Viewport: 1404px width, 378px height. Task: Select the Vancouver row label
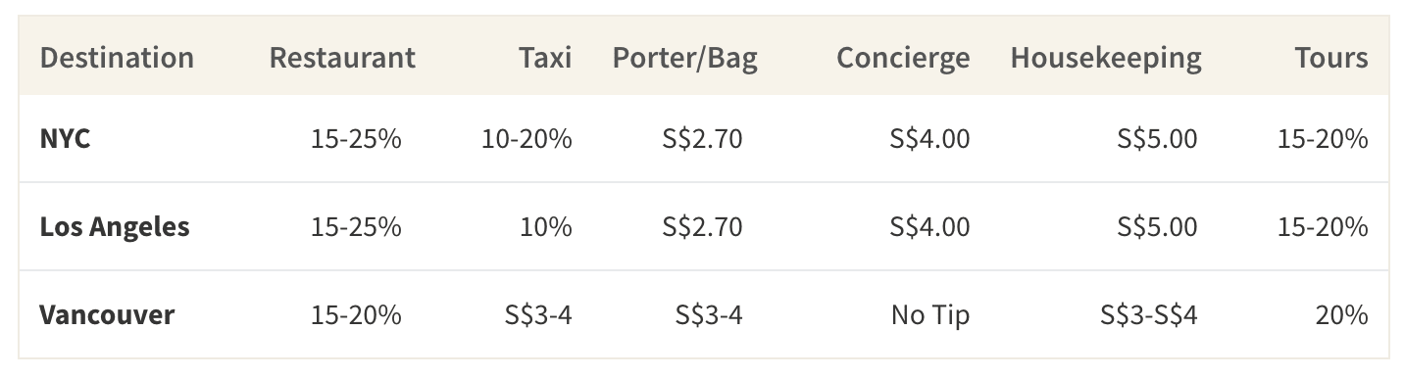107,315
